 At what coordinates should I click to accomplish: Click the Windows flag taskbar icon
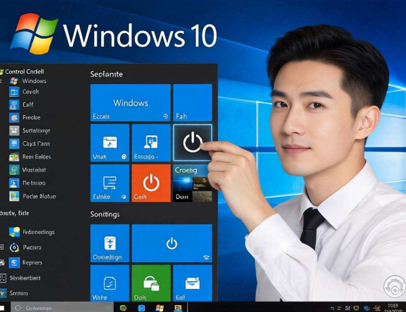point(159,308)
